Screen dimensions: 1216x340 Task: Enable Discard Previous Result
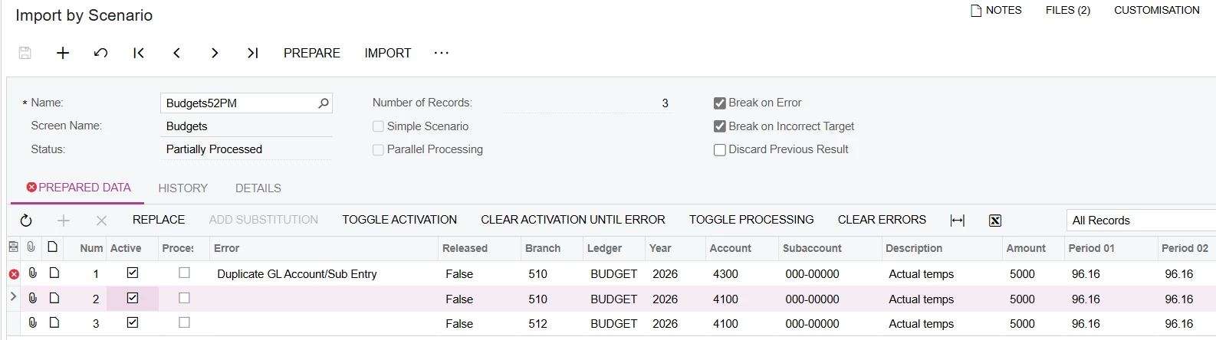[x=720, y=149]
